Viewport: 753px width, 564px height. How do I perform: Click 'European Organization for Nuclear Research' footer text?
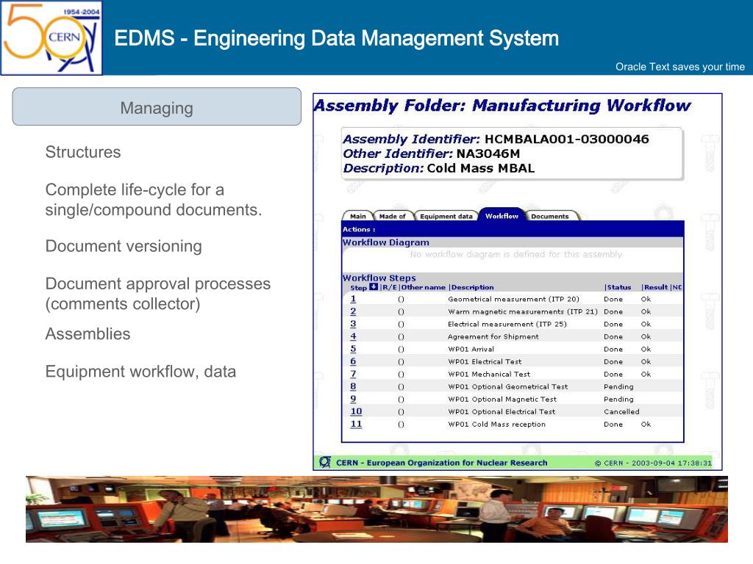pyautogui.click(x=457, y=463)
